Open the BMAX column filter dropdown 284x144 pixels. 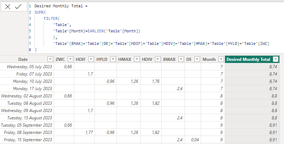coord(181,59)
